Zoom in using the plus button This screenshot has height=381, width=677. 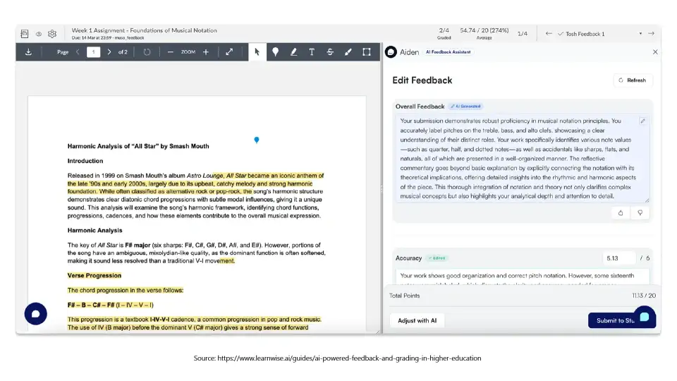coord(206,52)
